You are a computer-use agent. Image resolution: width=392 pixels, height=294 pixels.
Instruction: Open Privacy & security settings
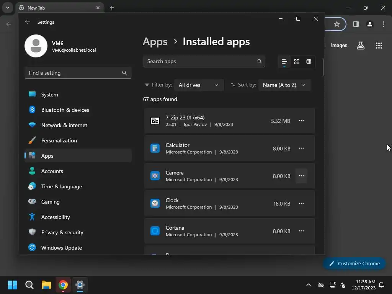[x=78, y=232]
